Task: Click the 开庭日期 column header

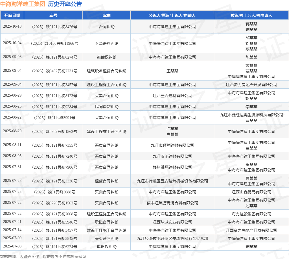Action: point(12,15)
